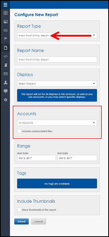This screenshot has height=237, width=109.
Task: Click the Cancel button
Action: tap(39, 222)
